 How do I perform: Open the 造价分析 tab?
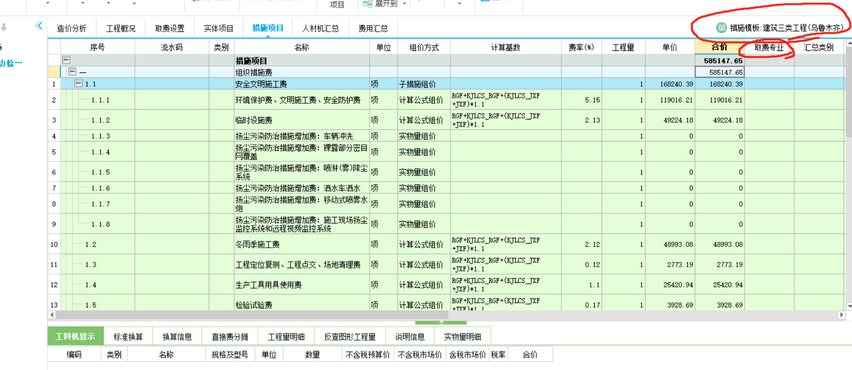(72, 28)
